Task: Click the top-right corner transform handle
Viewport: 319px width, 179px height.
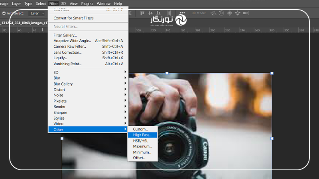Action: tap(272, 73)
